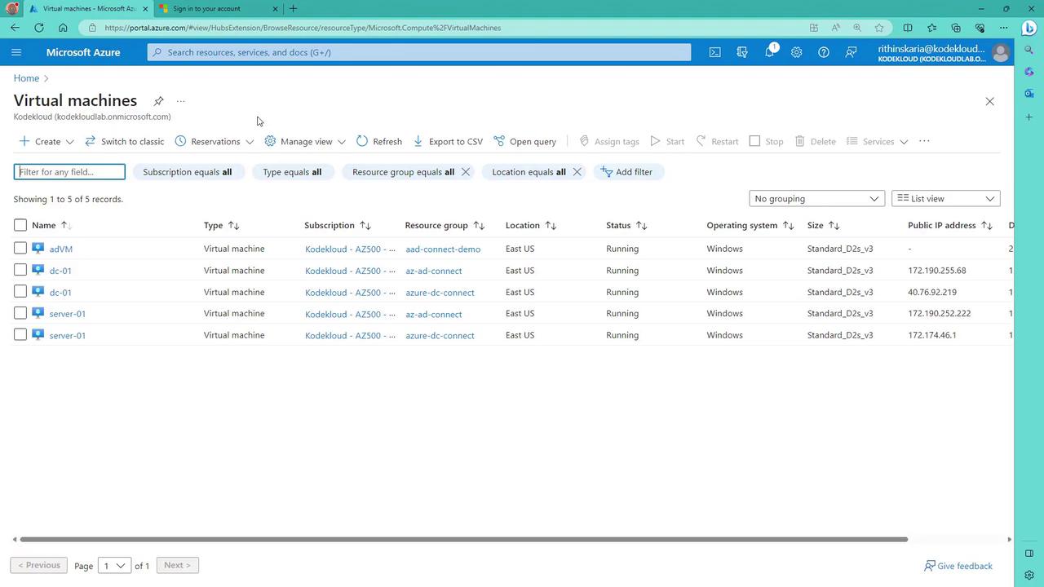Click the Refresh toolbar button

pos(379,141)
